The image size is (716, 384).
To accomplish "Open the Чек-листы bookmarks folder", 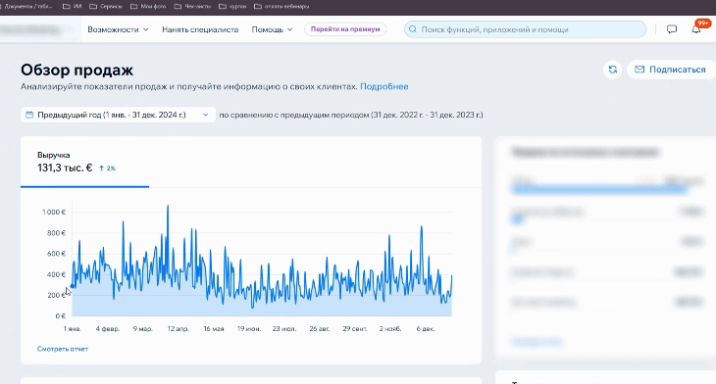I will point(192,7).
